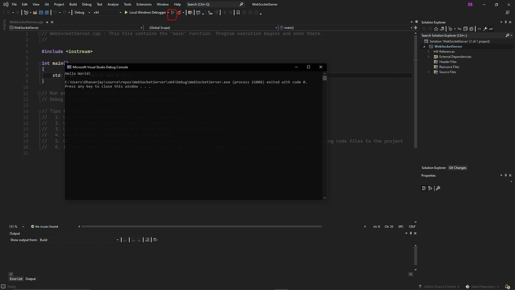Start debugging with Local Windows Debugger

coord(145,12)
